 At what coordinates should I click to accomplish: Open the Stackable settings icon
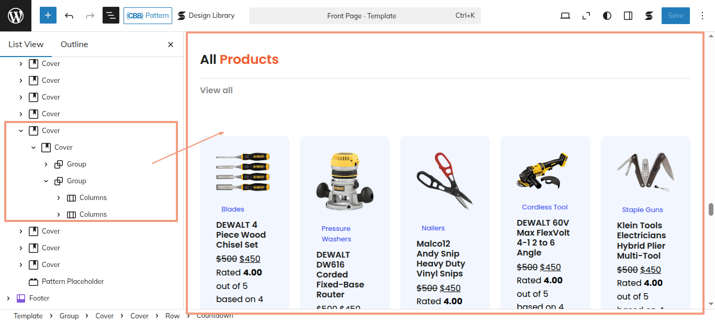point(649,16)
